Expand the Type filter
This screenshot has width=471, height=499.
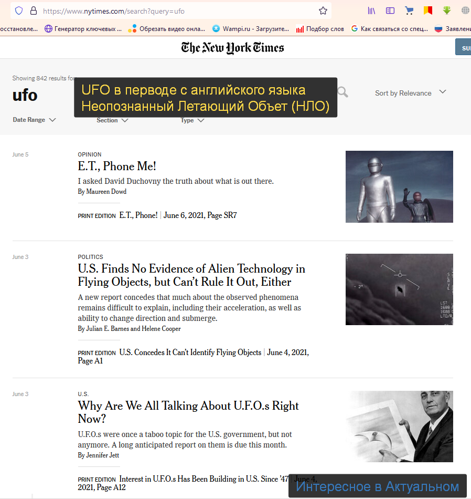click(x=191, y=120)
